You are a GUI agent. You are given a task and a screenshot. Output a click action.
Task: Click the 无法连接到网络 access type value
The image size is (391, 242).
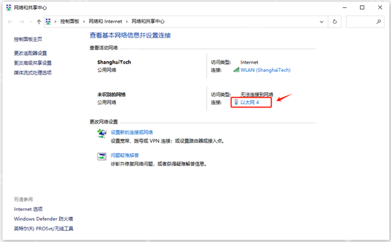[257, 95]
